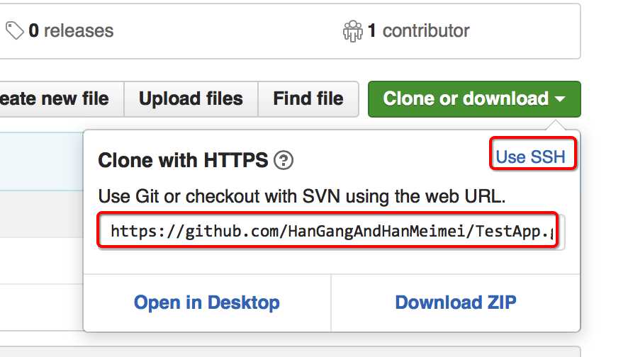The image size is (628, 357).
Task: Click the bold 0 releases count
Action: tap(33, 31)
